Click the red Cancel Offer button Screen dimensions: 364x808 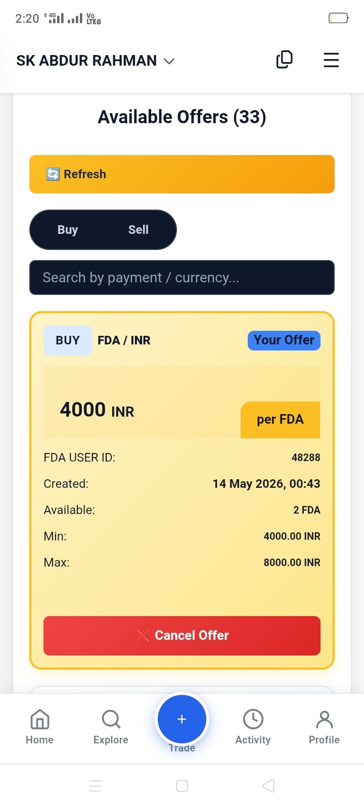click(x=182, y=636)
